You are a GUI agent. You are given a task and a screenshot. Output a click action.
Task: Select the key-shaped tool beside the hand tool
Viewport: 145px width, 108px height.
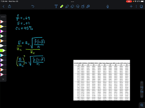88,6
